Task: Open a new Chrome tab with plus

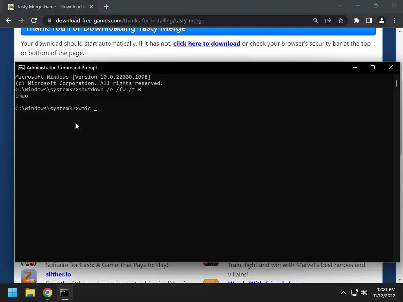Action: click(x=106, y=7)
